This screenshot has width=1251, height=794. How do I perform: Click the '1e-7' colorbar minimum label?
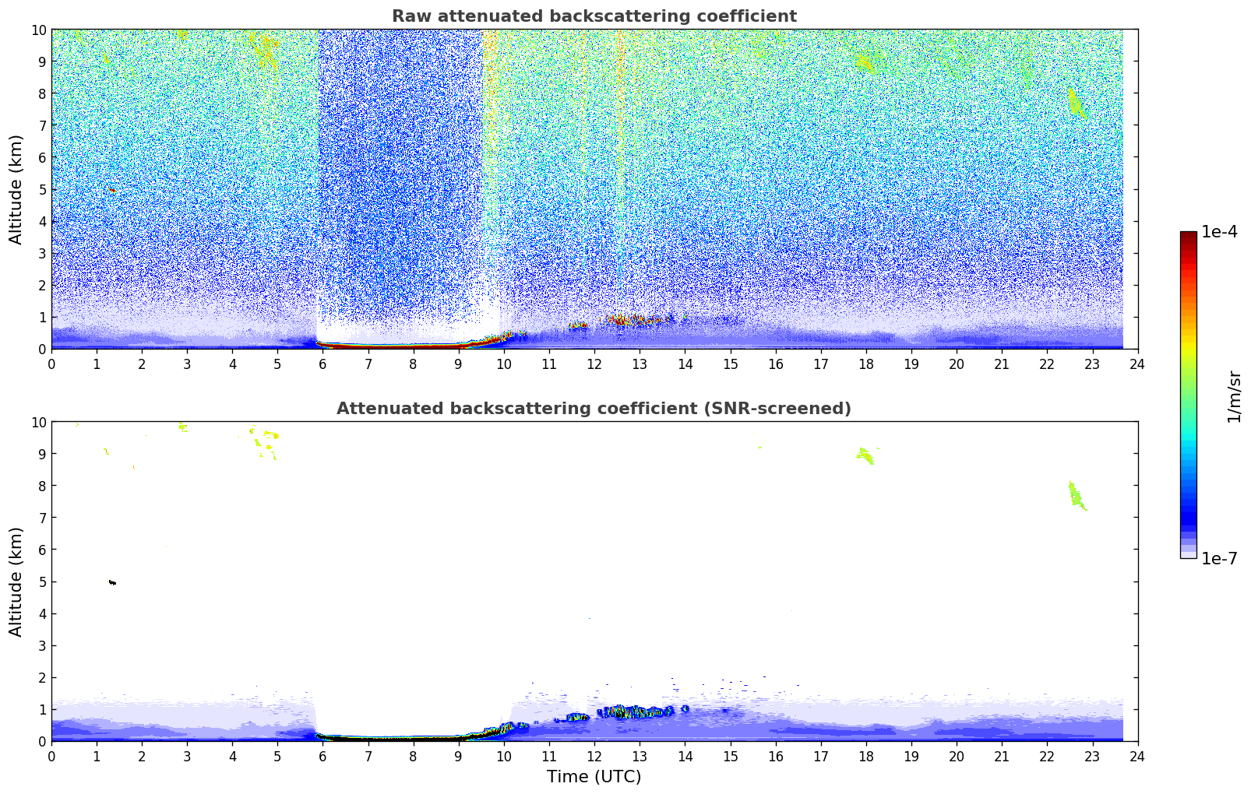[1219, 558]
